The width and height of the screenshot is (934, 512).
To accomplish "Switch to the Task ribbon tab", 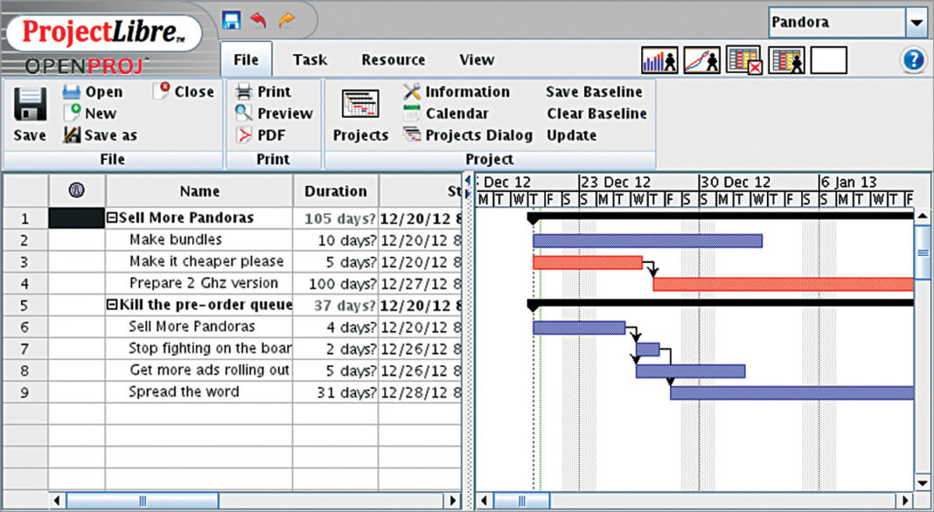I will (310, 60).
